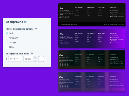Select the None background radio button

(x=7, y=47)
